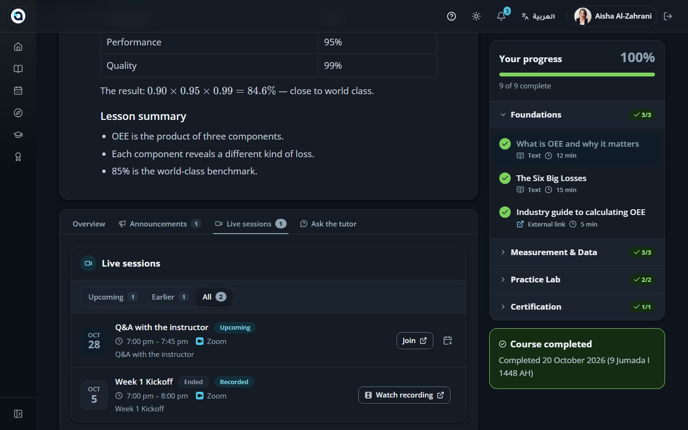Screen dimensions: 688x430
Task: Open the compass explore icon
Action: (x=18, y=113)
